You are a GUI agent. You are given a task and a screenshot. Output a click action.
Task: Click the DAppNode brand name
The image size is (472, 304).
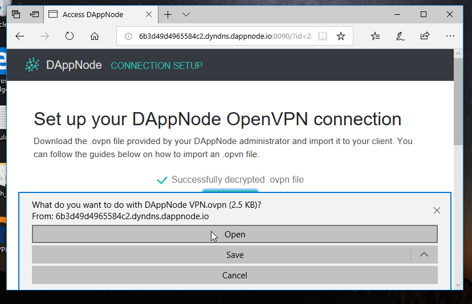74,65
